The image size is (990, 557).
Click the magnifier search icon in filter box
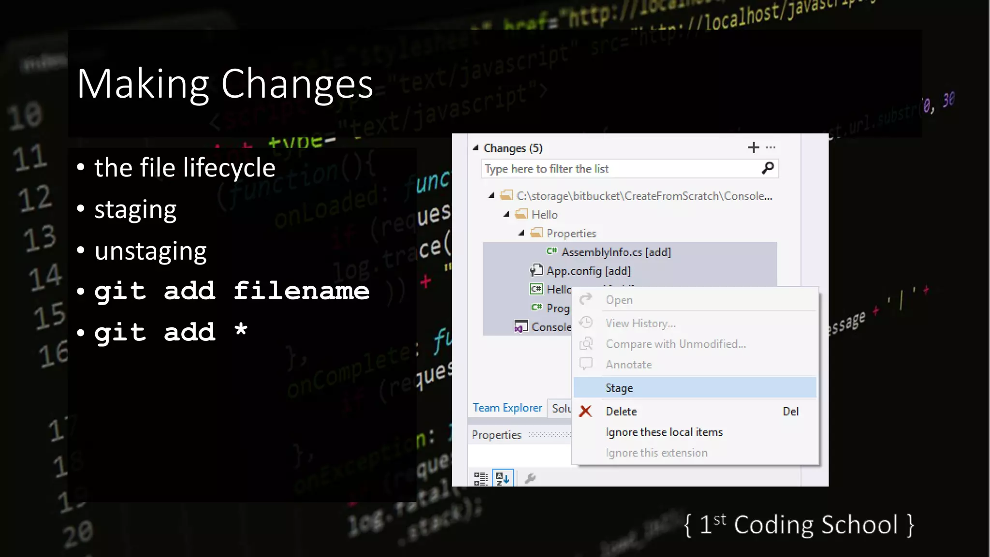coord(767,168)
